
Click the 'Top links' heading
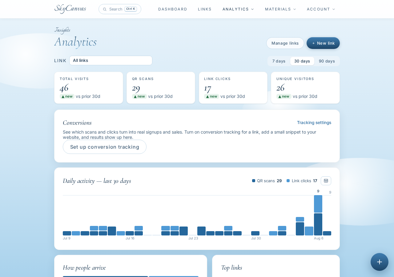click(231, 268)
